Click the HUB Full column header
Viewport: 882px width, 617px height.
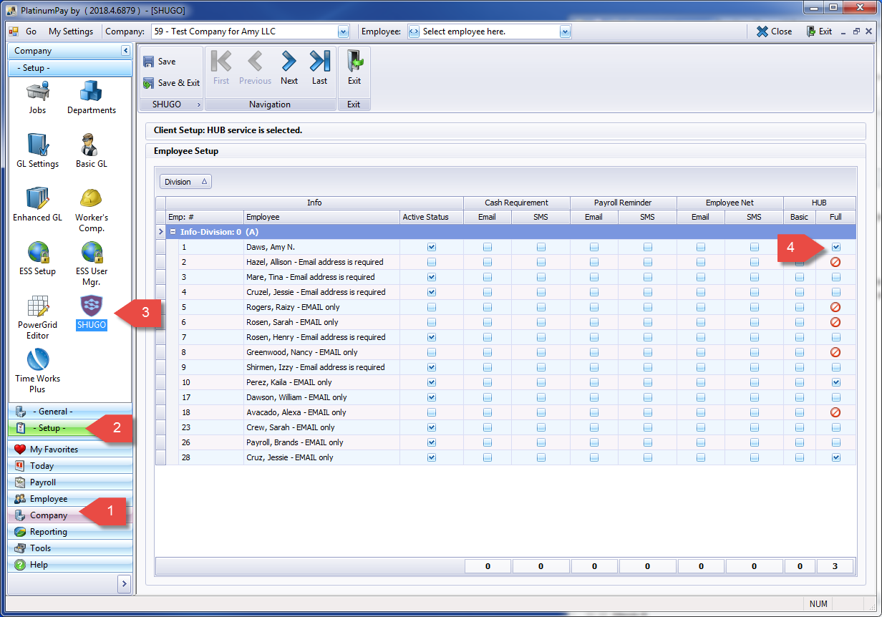(x=835, y=217)
